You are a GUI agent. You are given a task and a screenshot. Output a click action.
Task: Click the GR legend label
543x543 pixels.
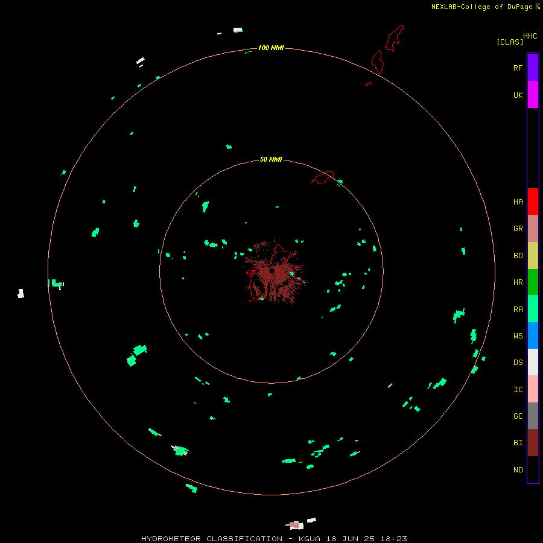518,229
